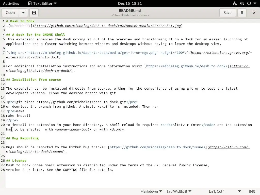Click the underlined github issues link on line 24
Screen dimensions: 260x195
click(x=229, y=147)
